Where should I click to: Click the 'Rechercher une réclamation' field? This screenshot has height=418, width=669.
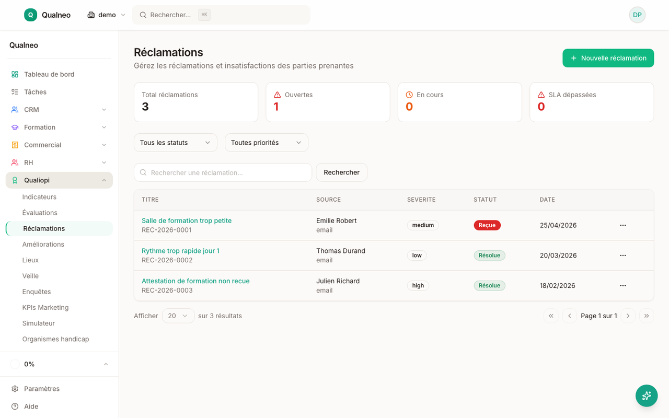point(223,172)
